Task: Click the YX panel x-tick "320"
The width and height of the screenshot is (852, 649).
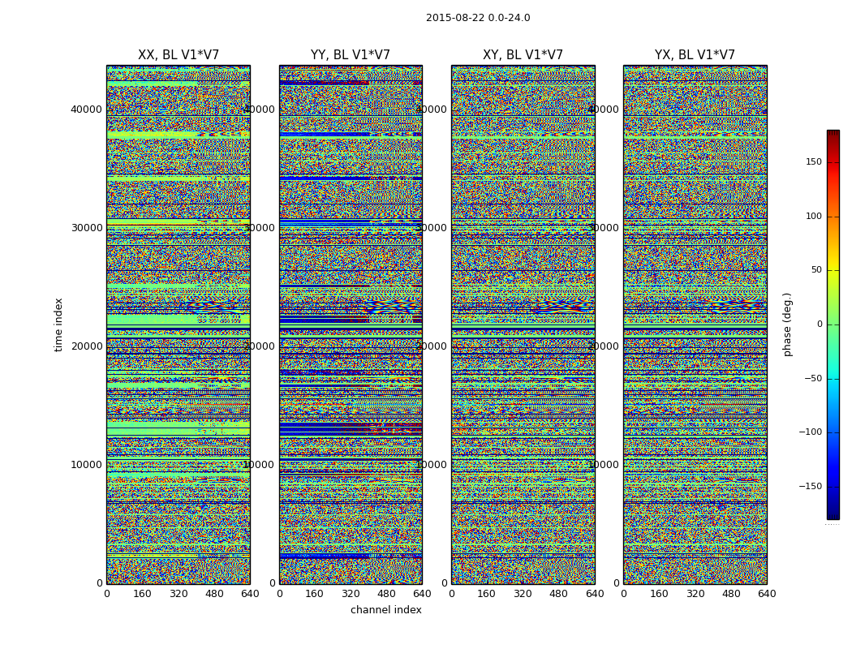Action: coord(695,594)
